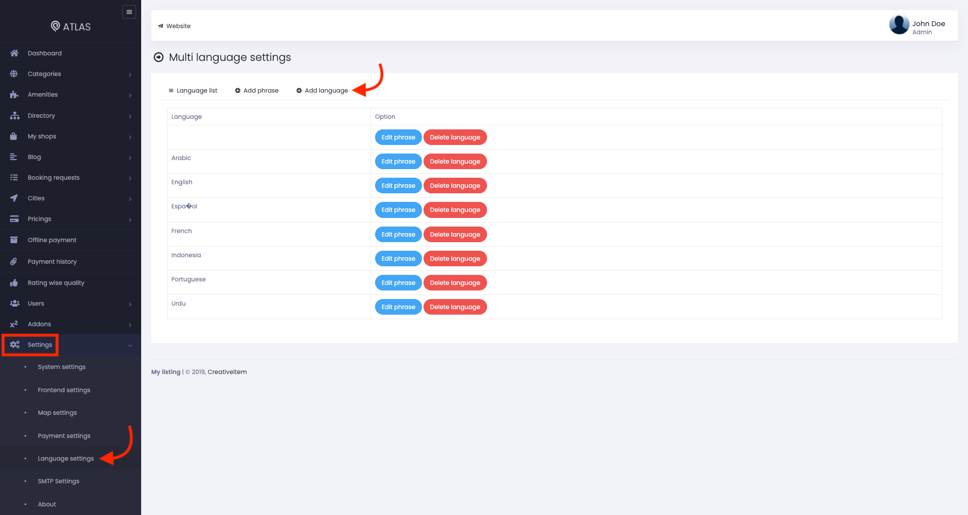968x515 pixels.
Task: Click the Payment history paperclip icon
Action: coord(14,261)
